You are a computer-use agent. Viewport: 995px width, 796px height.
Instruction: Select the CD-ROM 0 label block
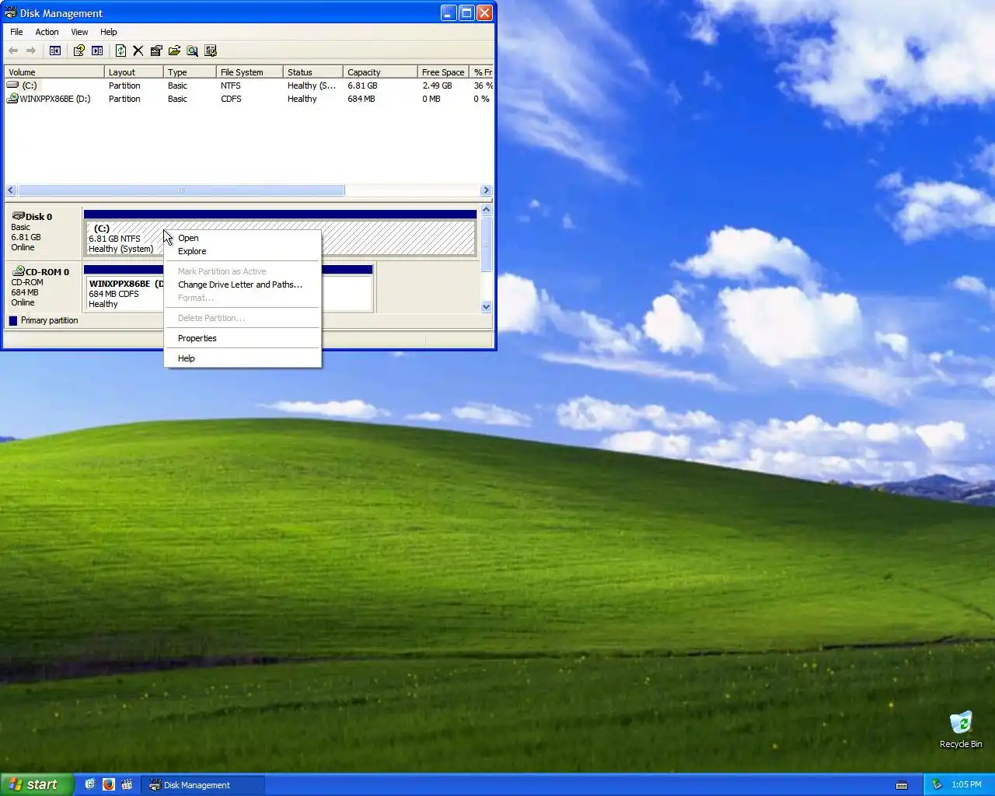[x=44, y=287]
